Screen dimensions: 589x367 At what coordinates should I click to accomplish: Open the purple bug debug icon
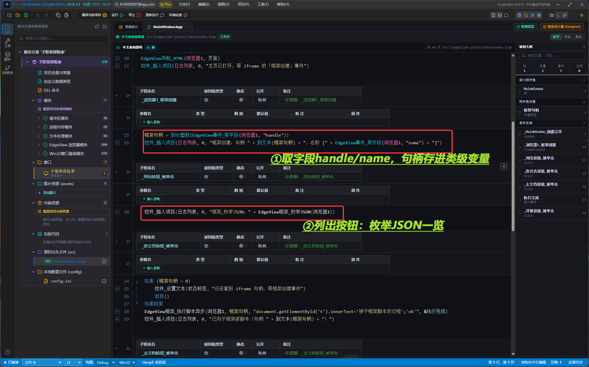coord(519,15)
